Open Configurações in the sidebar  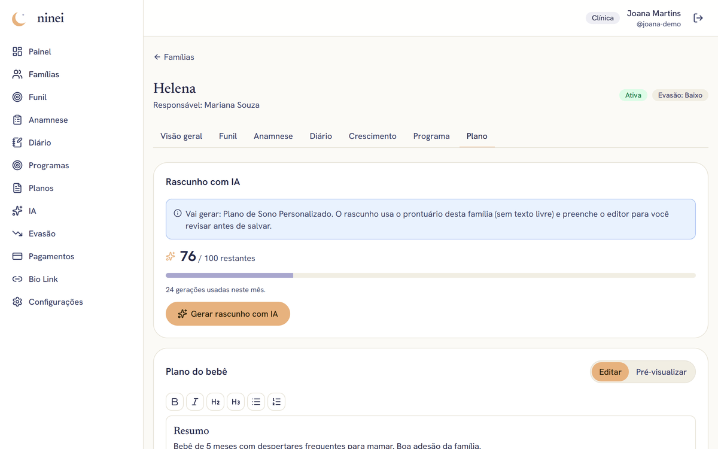tap(72, 302)
